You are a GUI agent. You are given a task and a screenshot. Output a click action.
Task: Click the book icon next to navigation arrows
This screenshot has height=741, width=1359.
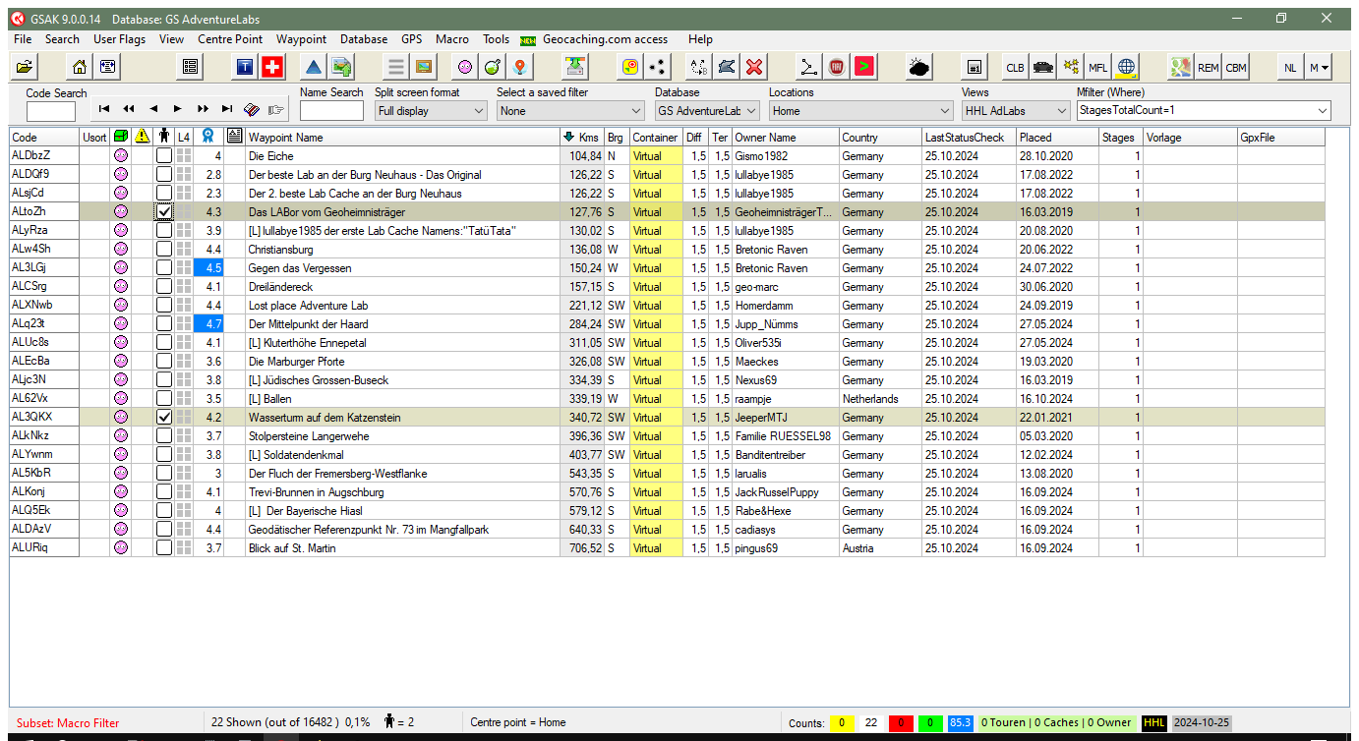[253, 109]
